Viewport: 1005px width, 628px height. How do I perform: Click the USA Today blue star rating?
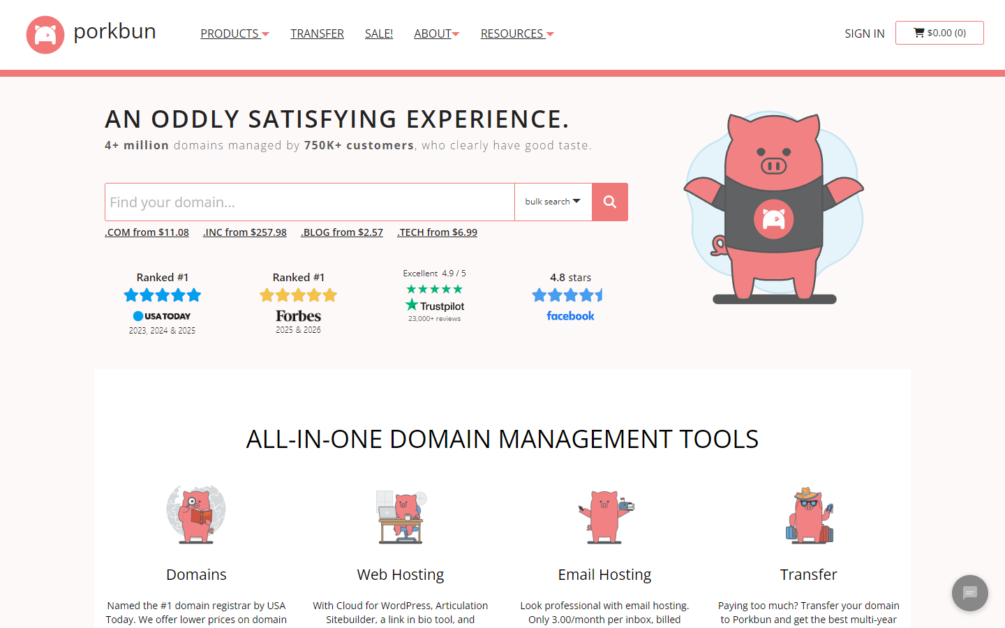pos(162,295)
